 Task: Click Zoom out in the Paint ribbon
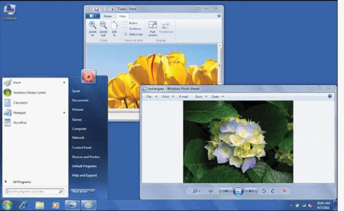point(103,29)
